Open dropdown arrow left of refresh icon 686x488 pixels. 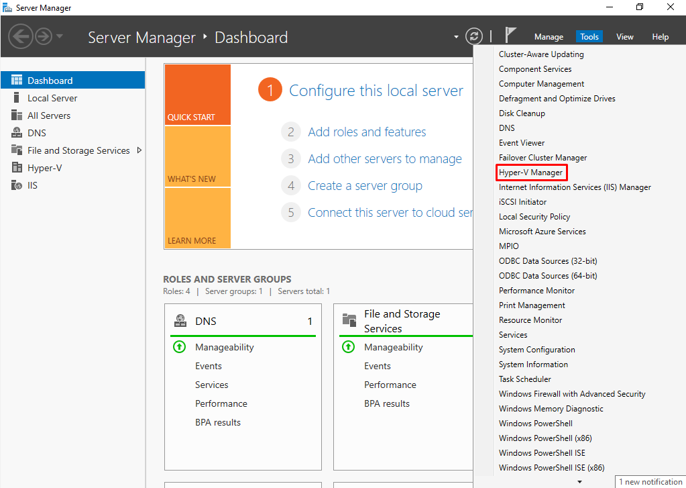[456, 37]
